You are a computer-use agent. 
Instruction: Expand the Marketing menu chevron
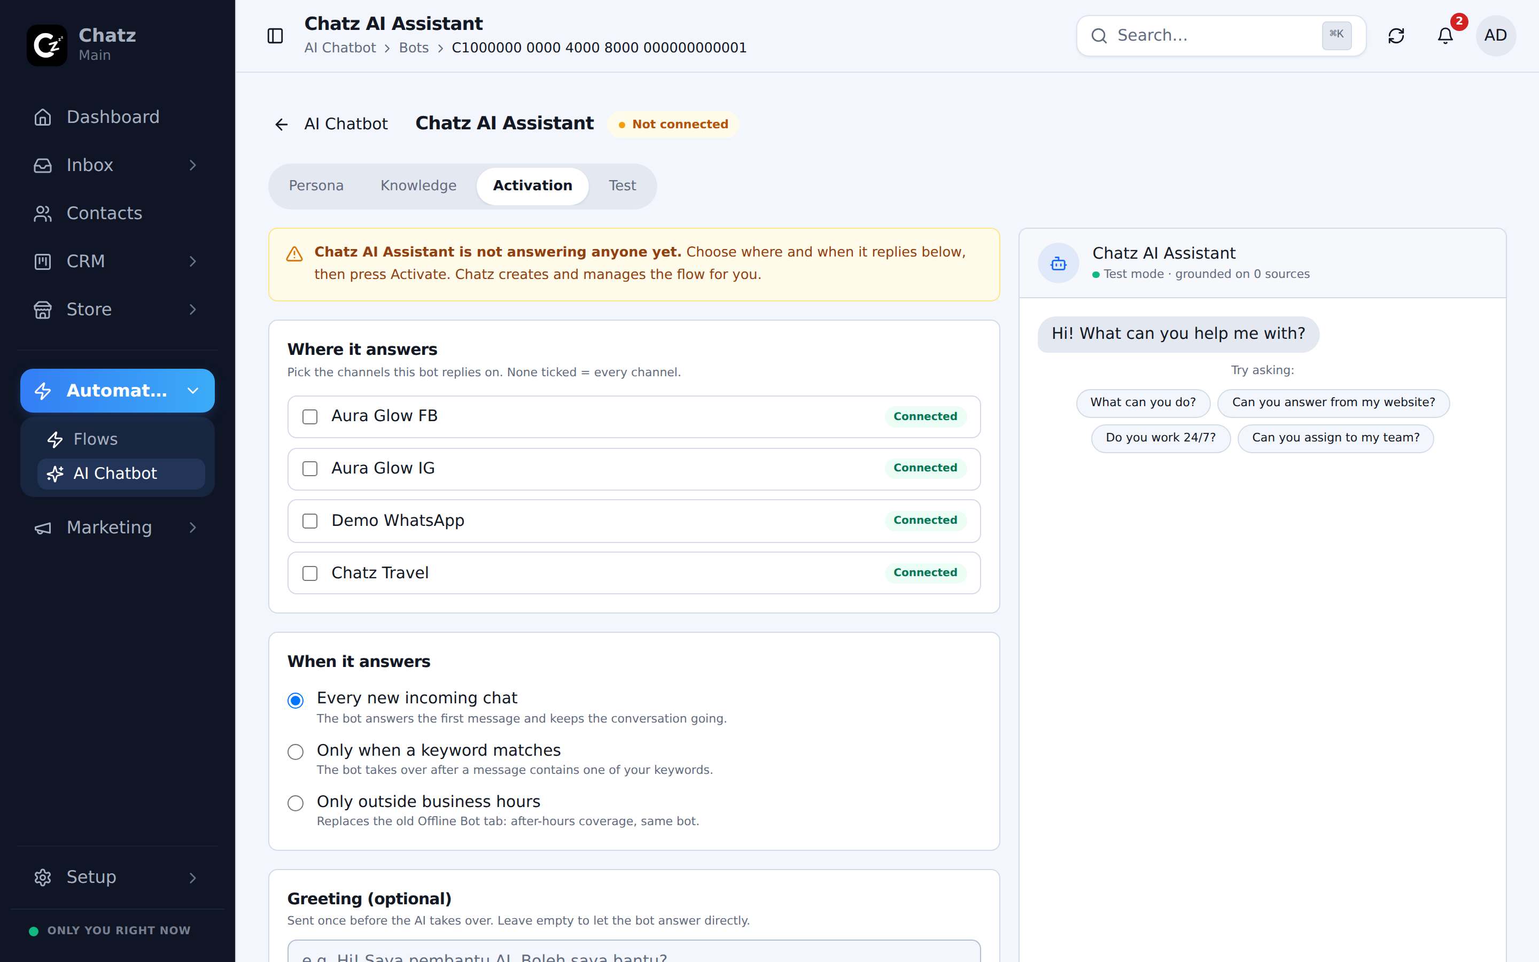[193, 528]
